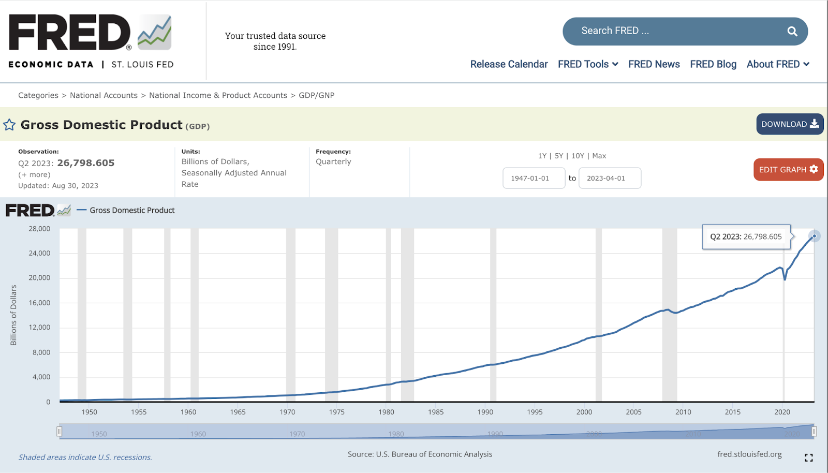Click the left range slider handle
Screen dimensions: 828x473
(x=60, y=431)
